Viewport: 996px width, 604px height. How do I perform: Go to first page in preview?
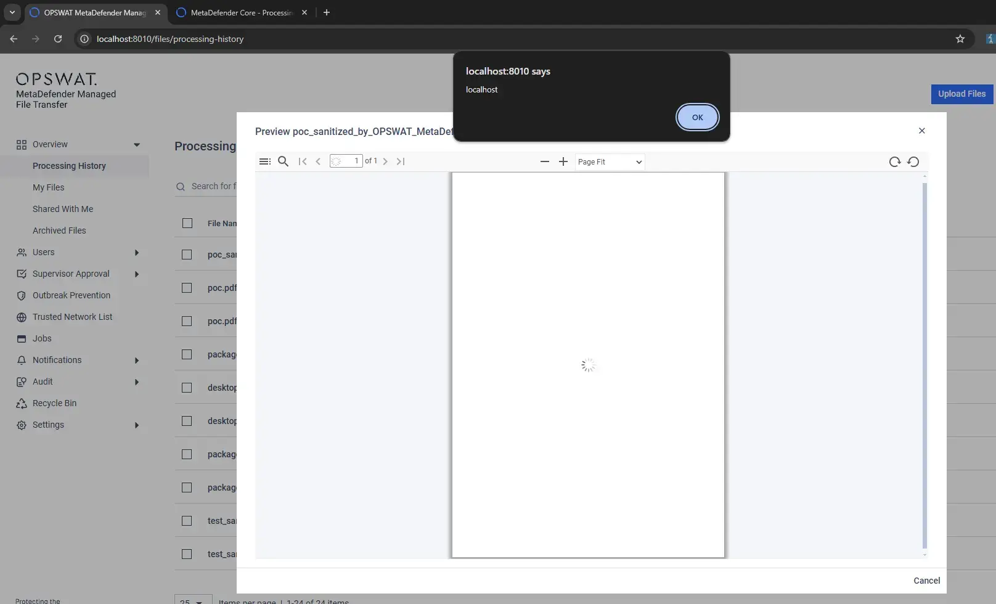click(303, 161)
